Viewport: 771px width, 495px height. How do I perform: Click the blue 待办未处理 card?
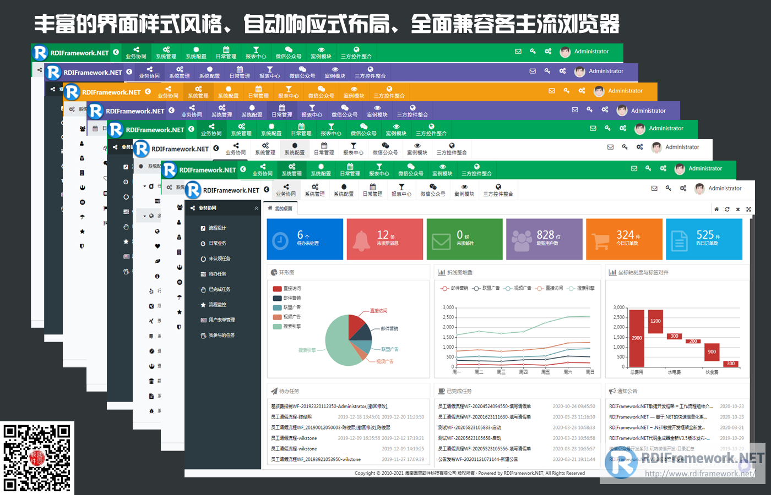pos(305,239)
